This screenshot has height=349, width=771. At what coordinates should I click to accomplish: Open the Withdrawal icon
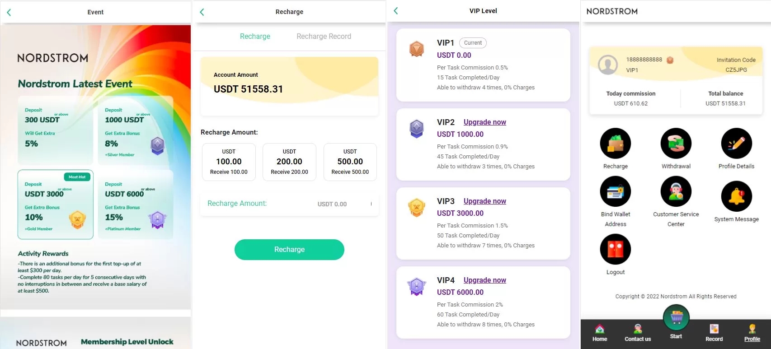tap(676, 144)
